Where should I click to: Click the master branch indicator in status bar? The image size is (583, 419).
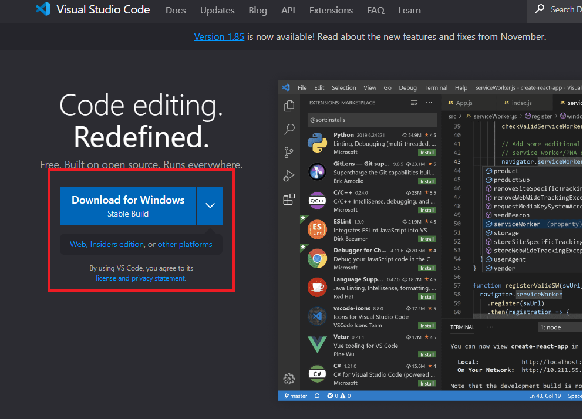pyautogui.click(x=295, y=396)
